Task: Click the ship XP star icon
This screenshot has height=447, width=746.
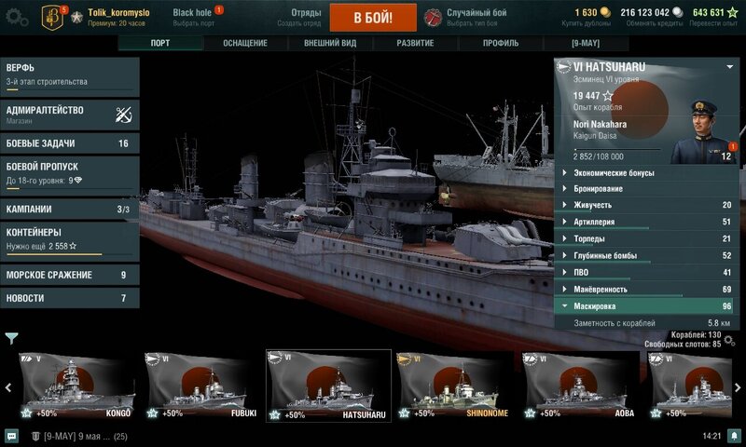Action: (x=608, y=96)
